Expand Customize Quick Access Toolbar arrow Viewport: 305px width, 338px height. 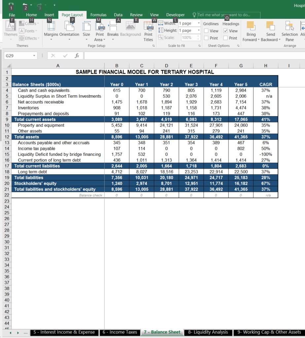54,5
